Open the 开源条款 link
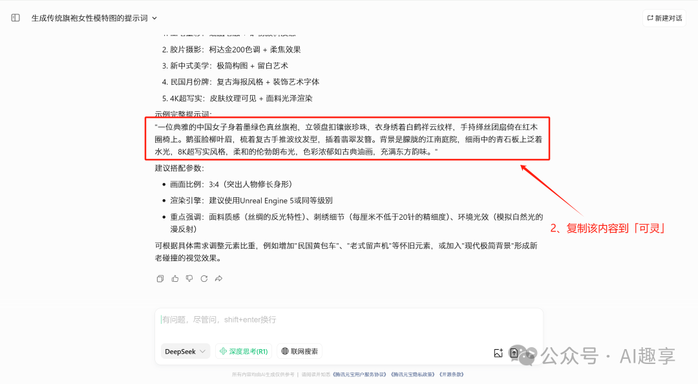The width and height of the screenshot is (698, 384). [451, 375]
